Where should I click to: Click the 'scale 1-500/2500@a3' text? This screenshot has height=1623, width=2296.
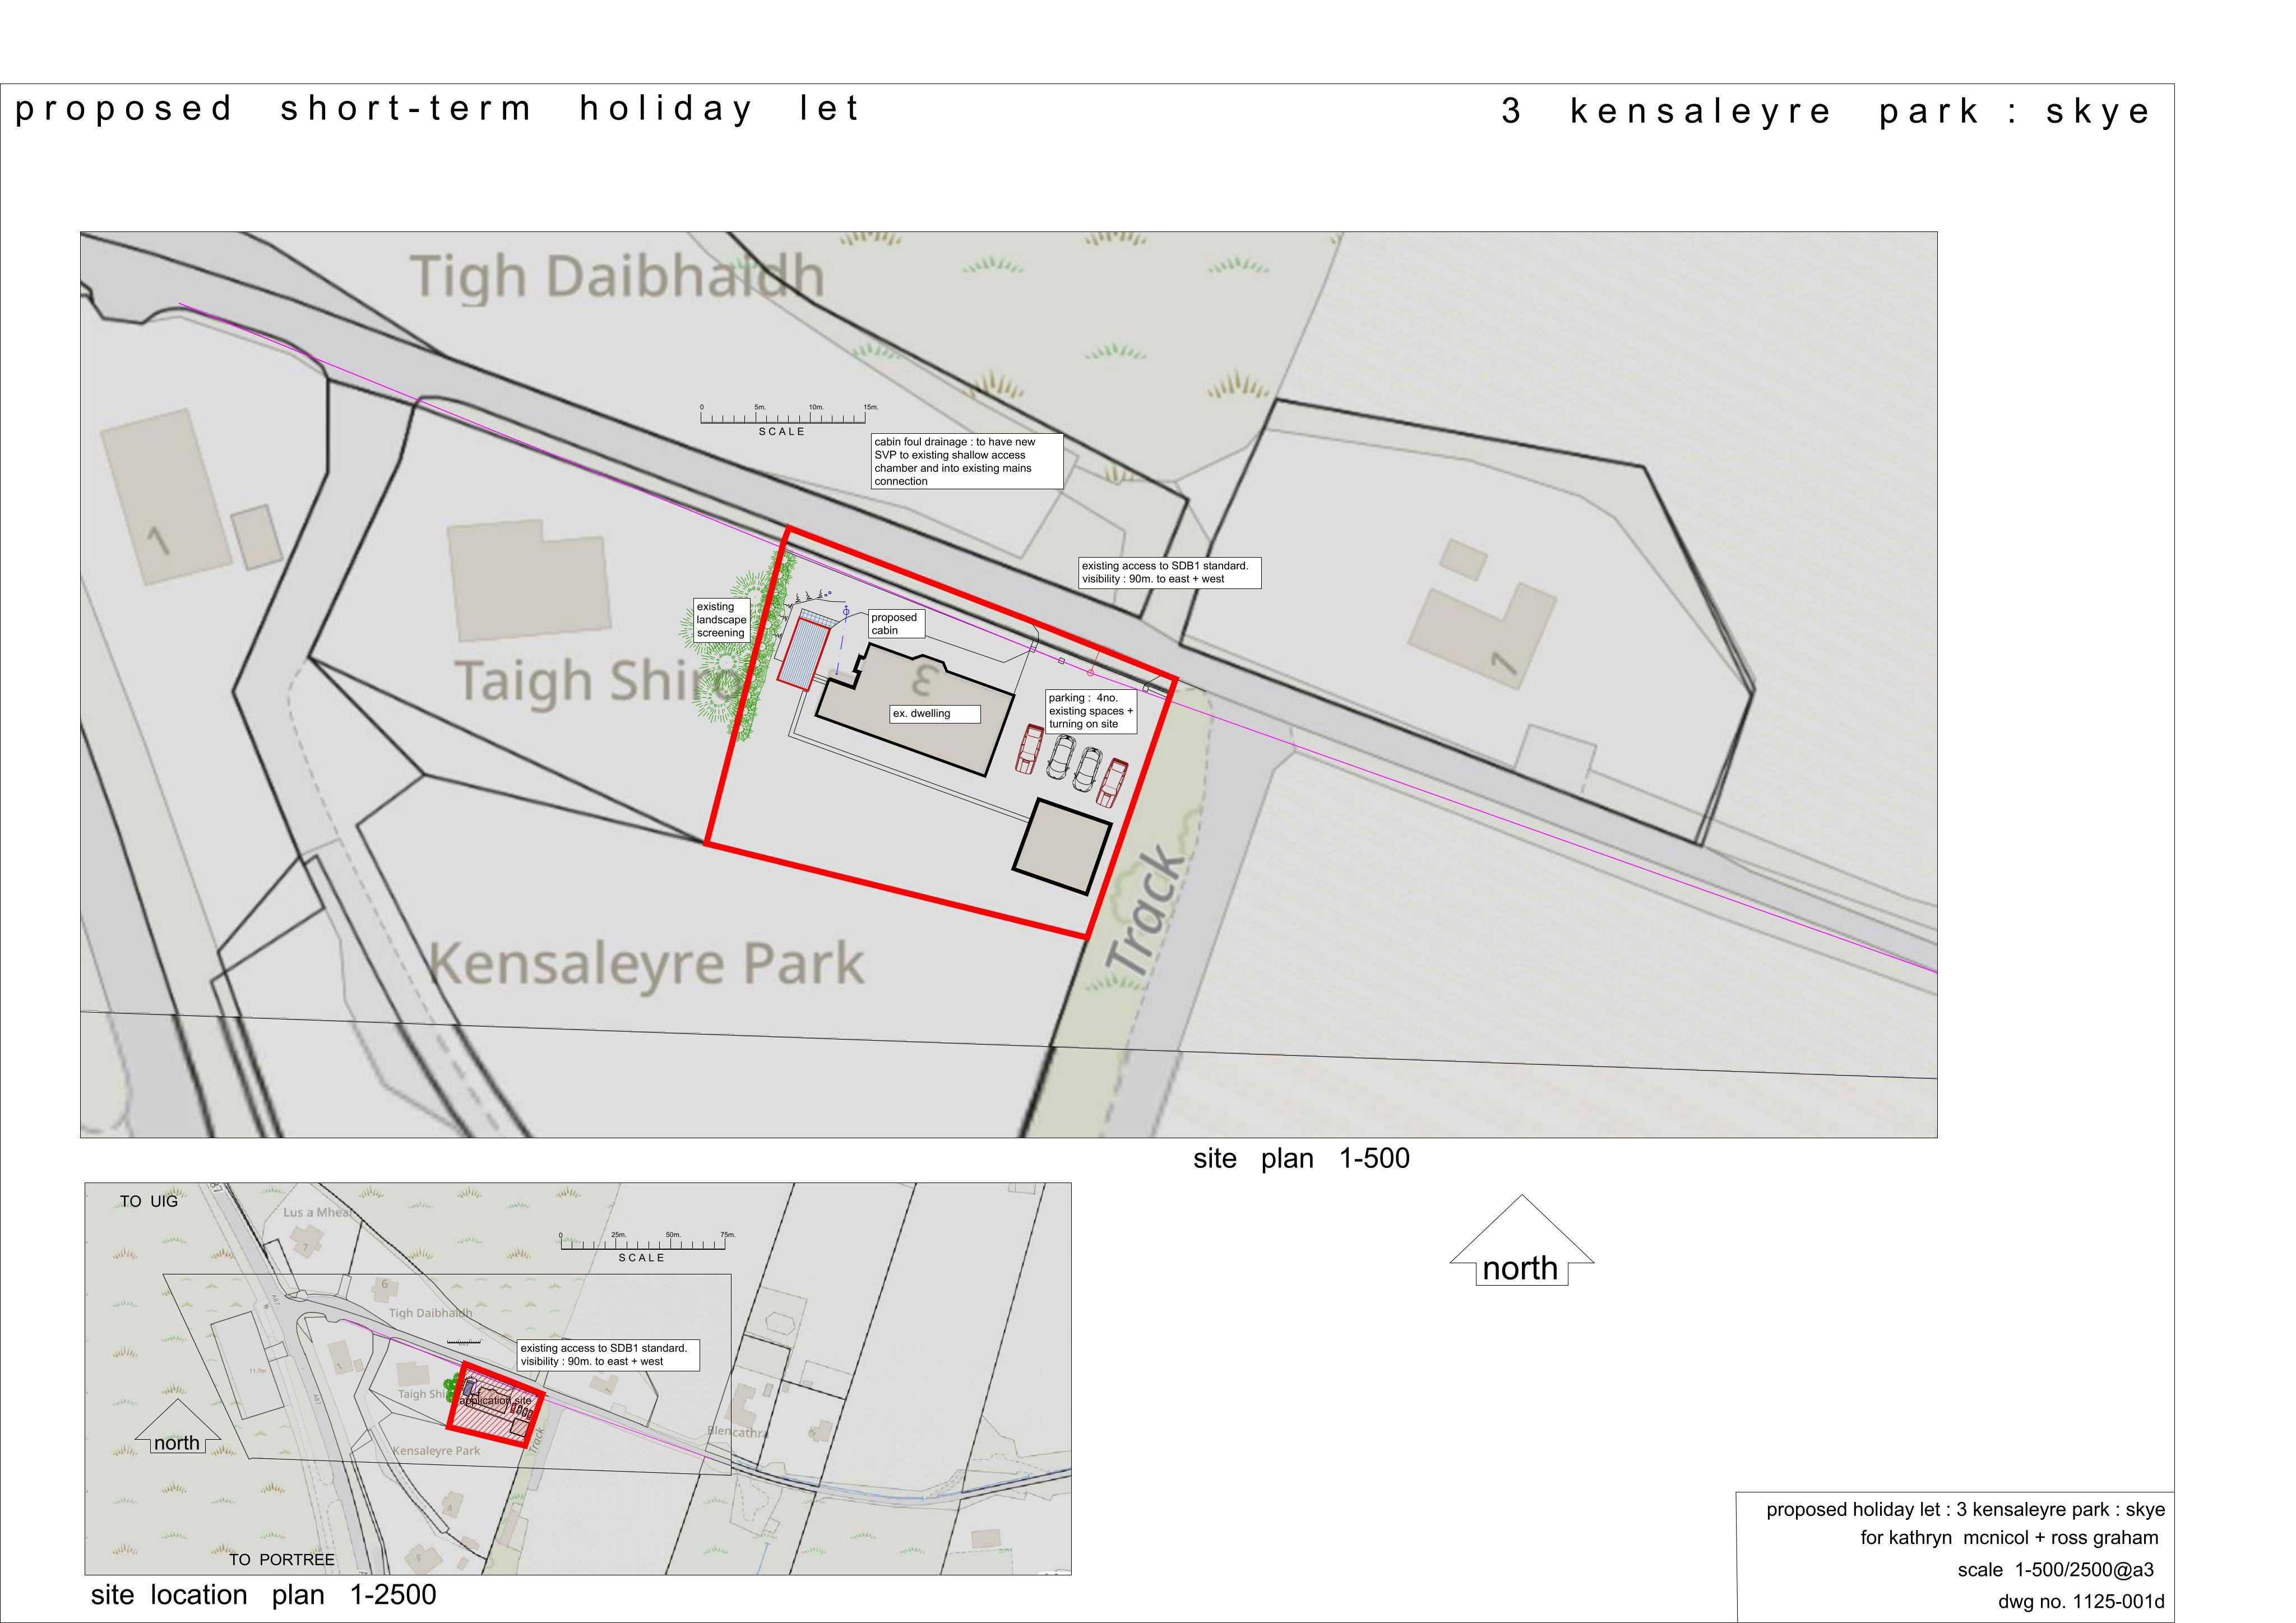click(2055, 1570)
